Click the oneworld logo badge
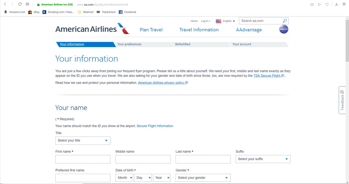 [x=284, y=29]
